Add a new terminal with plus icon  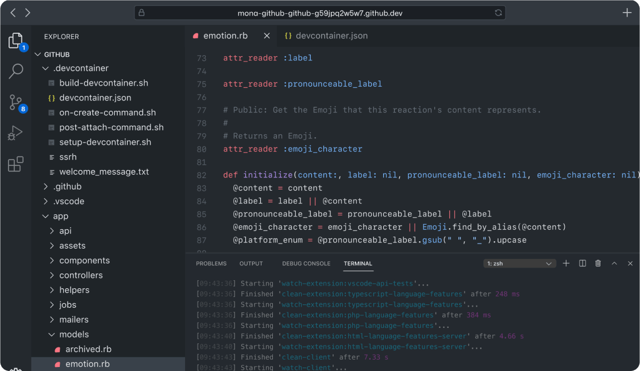point(566,264)
